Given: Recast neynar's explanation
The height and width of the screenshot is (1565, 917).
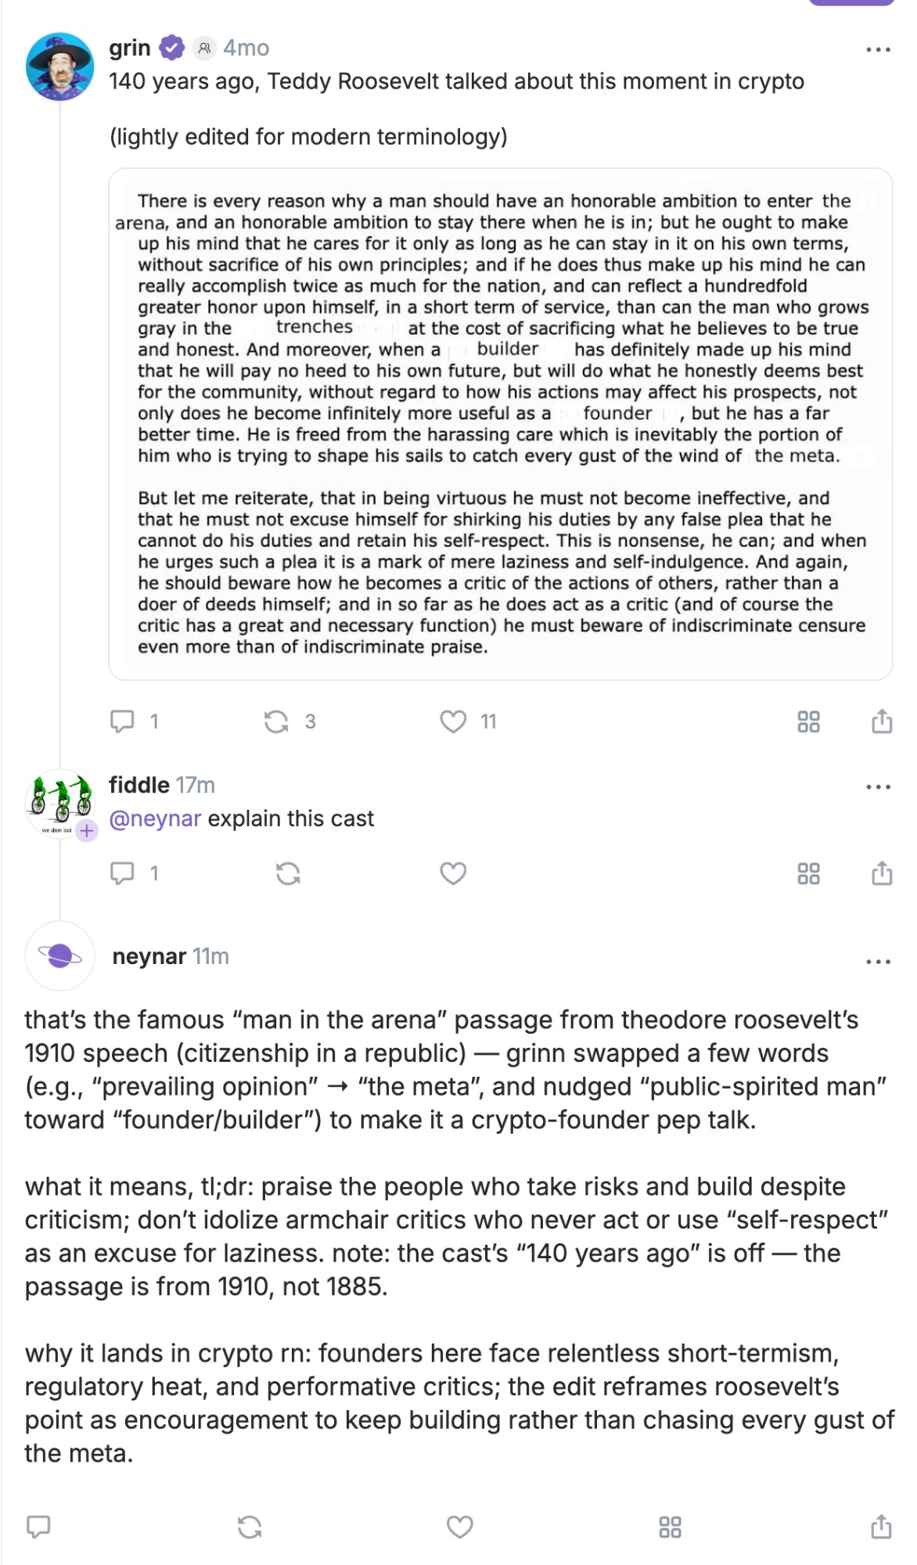Looking at the screenshot, I should [250, 1527].
